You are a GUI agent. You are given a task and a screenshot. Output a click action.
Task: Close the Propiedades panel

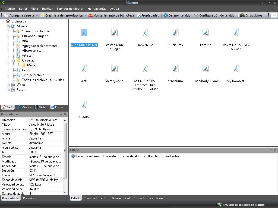coord(65,114)
